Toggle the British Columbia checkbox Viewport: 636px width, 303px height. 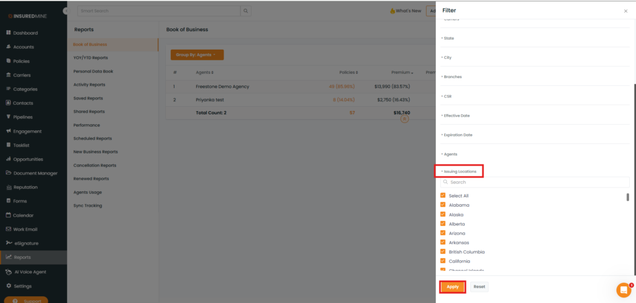[443, 252]
